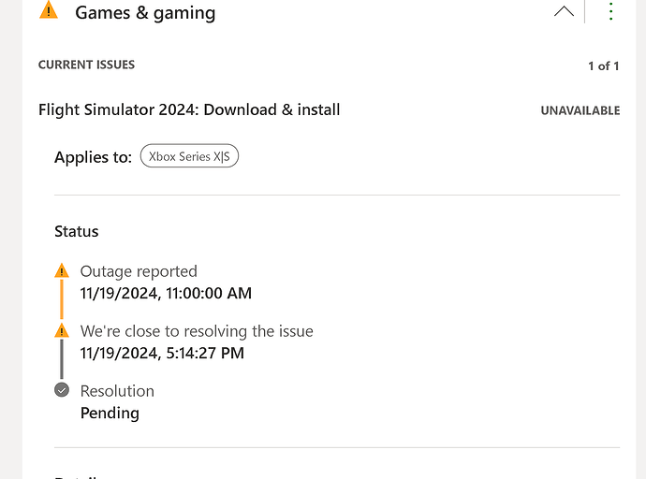Select the Xbox Series X|S platform tag
Screen dimensions: 646x479
coord(189,157)
